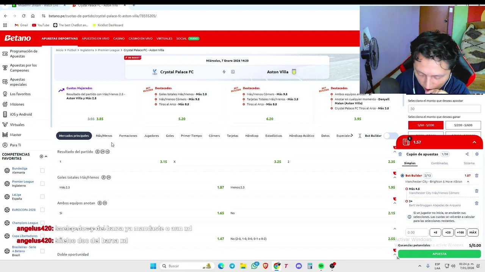
Task: Open bet coupon settings gear
Action: [477, 154]
